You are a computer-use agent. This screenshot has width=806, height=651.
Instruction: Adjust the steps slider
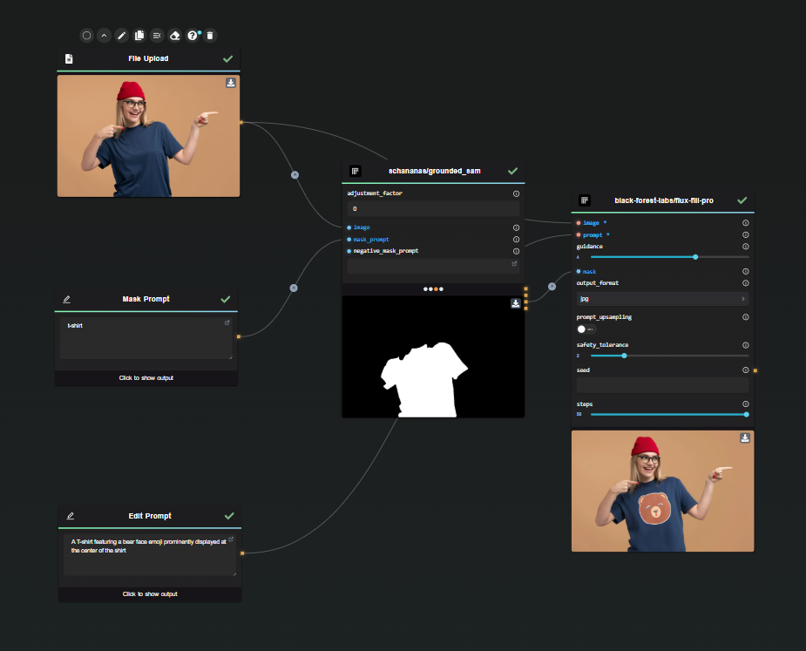pos(746,415)
